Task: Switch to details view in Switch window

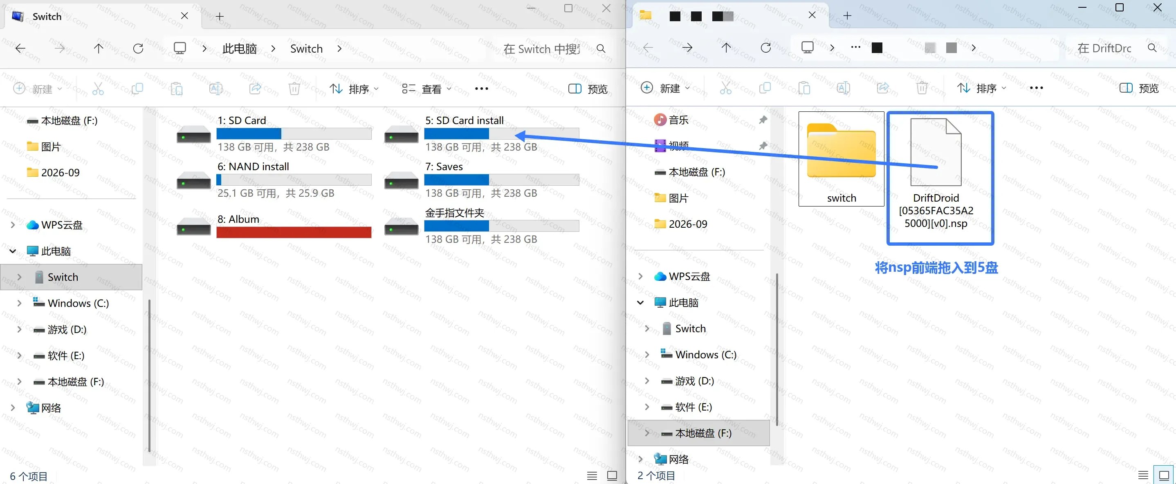Action: (x=592, y=475)
